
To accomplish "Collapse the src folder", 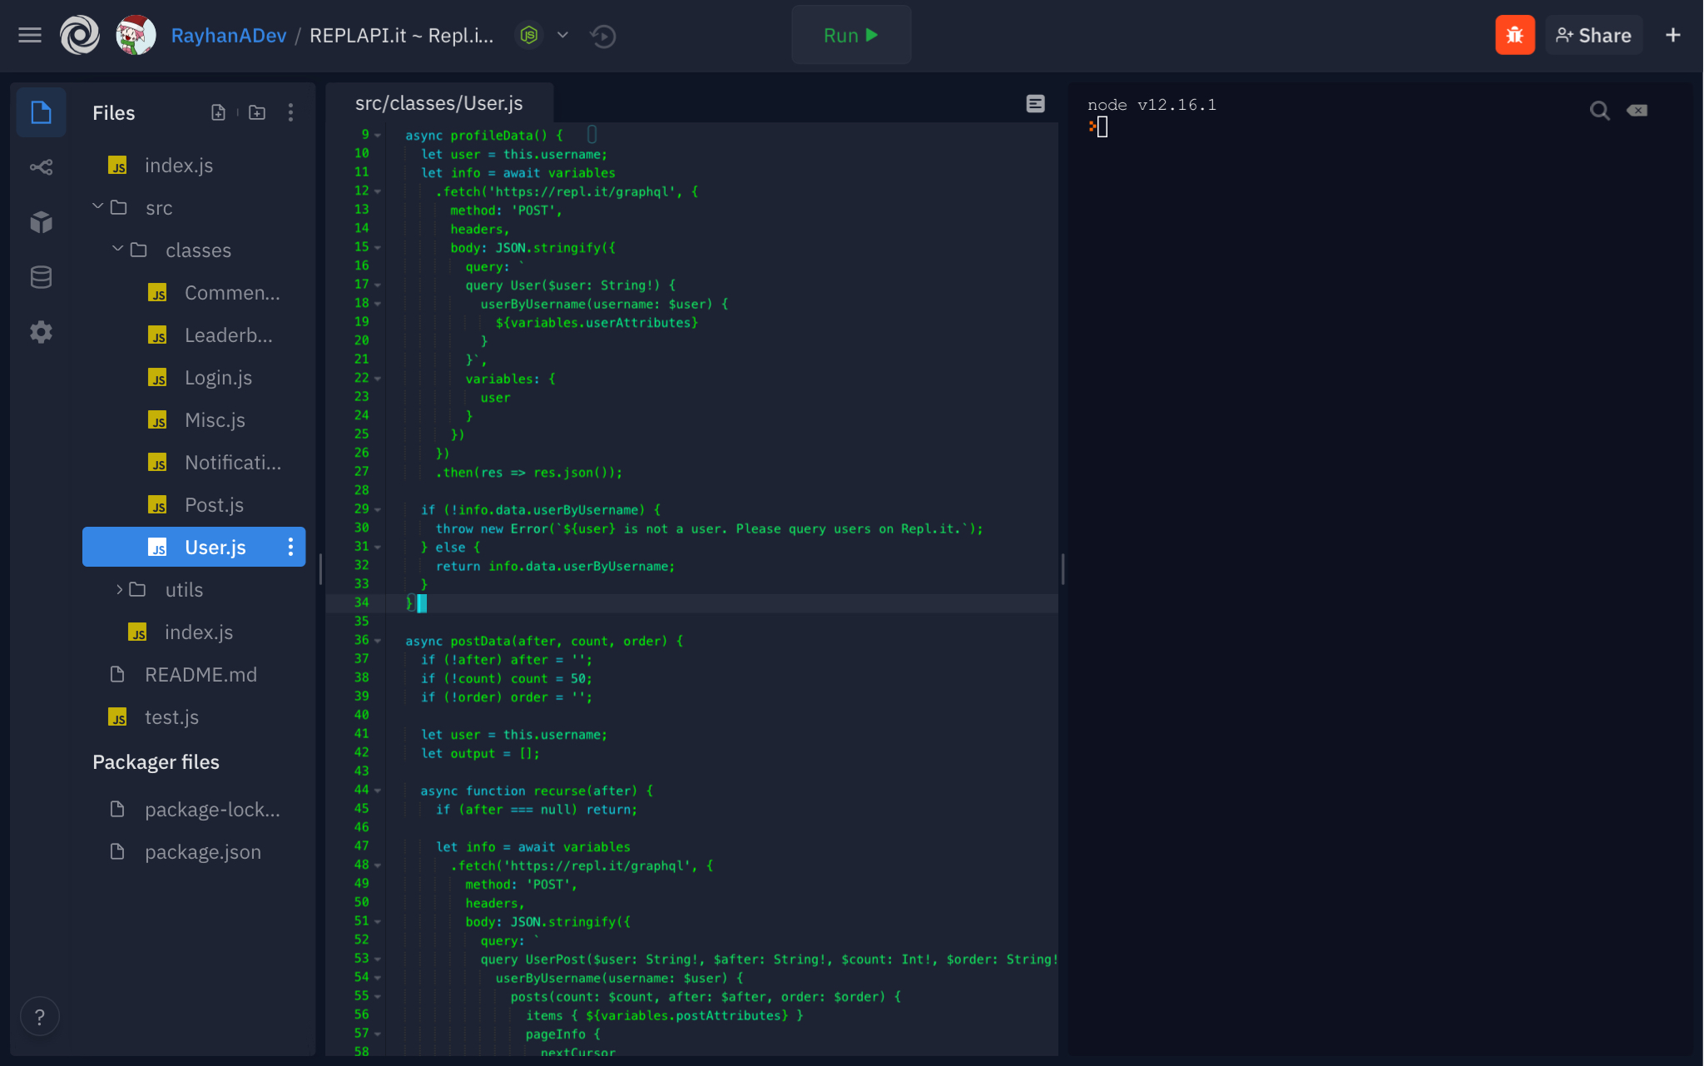I will [98, 206].
